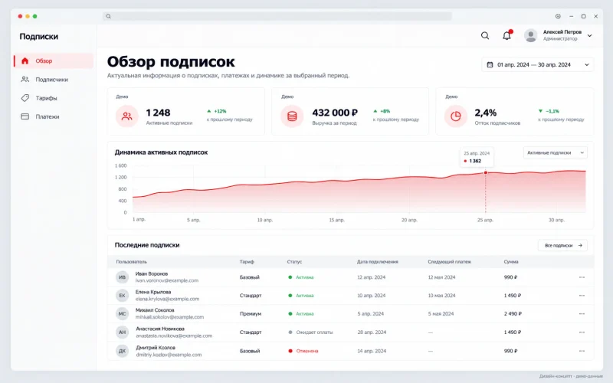
Task: Open the Активные подписки chart dropdown
Action: click(x=555, y=152)
